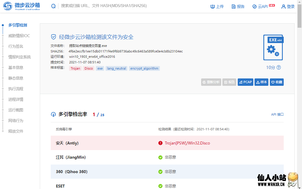Viewport: 302px width, 189px height.
Task: Click the 收藏 favorite button
Action: (277, 82)
